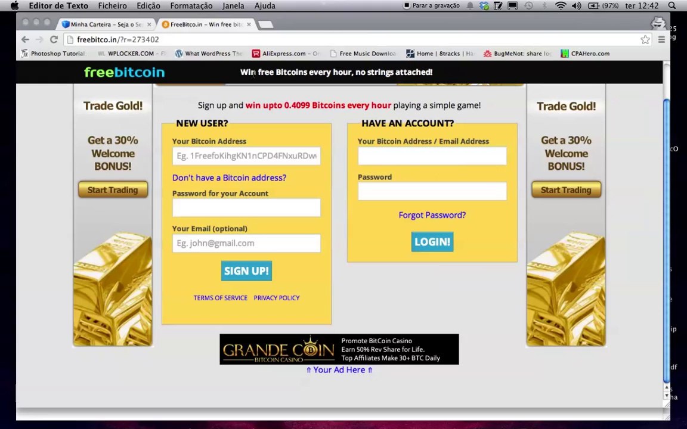This screenshot has height=429, width=687.
Task: Click the browser back arrow
Action: [x=26, y=39]
